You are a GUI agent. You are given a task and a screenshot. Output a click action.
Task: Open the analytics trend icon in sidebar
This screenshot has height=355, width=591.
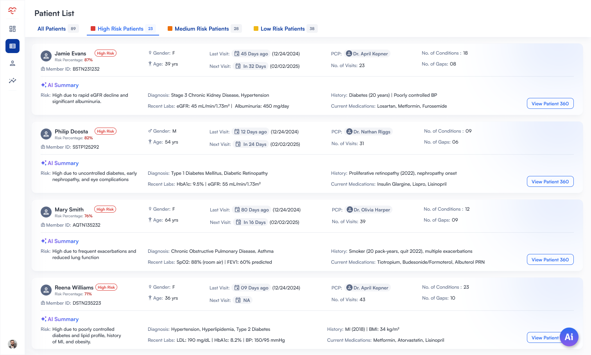coord(12,81)
